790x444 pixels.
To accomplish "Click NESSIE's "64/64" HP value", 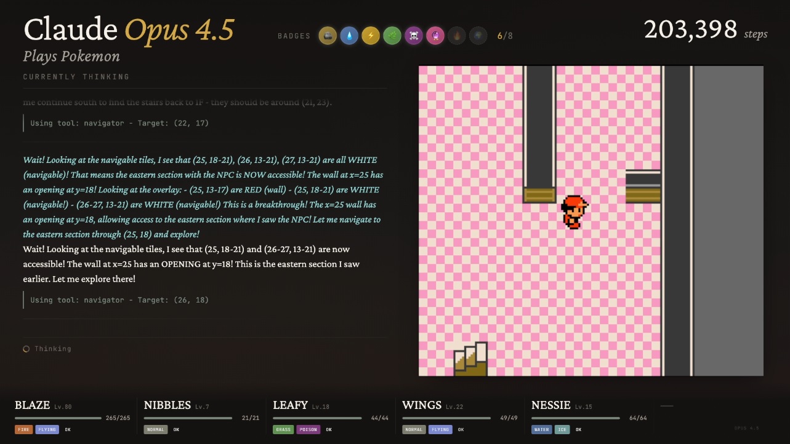I will [638, 418].
